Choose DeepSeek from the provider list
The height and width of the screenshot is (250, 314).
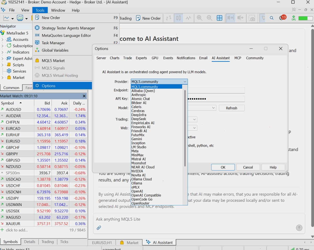(x=139, y=119)
